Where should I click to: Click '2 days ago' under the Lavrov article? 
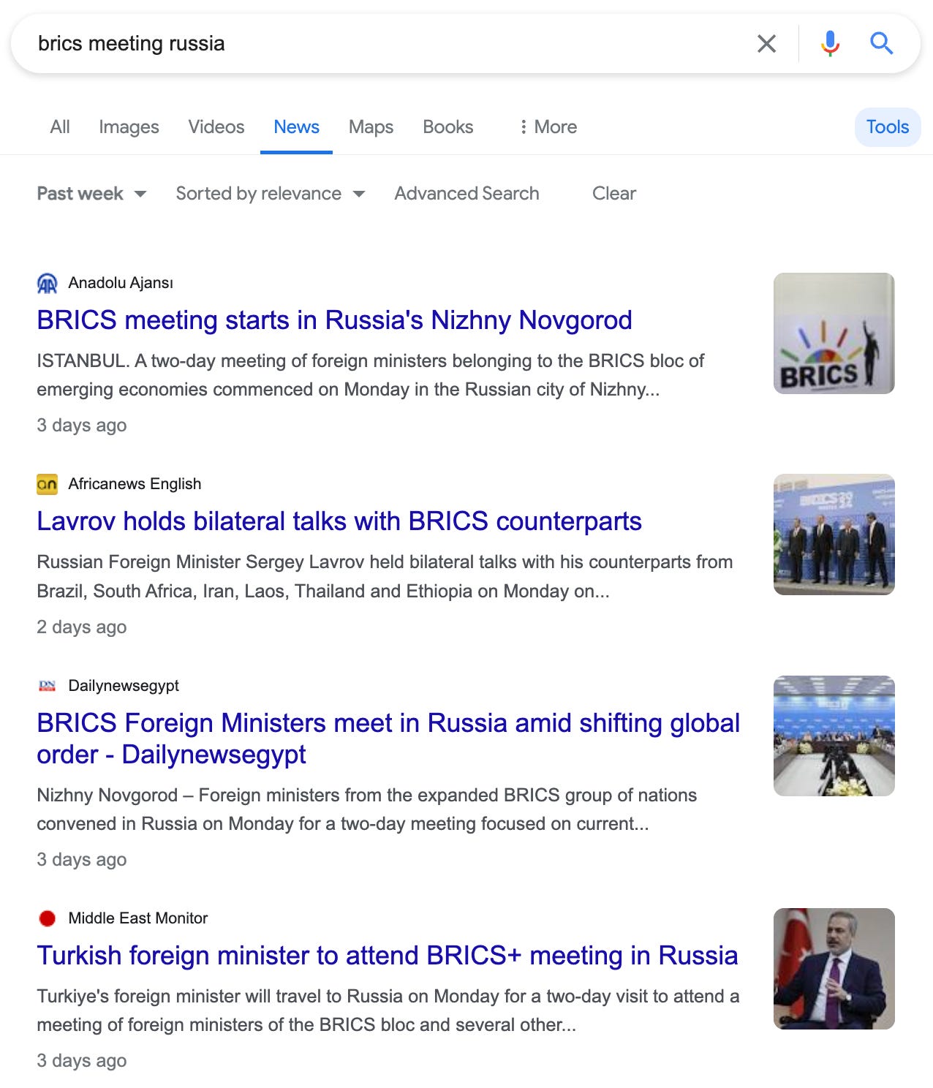tap(82, 627)
